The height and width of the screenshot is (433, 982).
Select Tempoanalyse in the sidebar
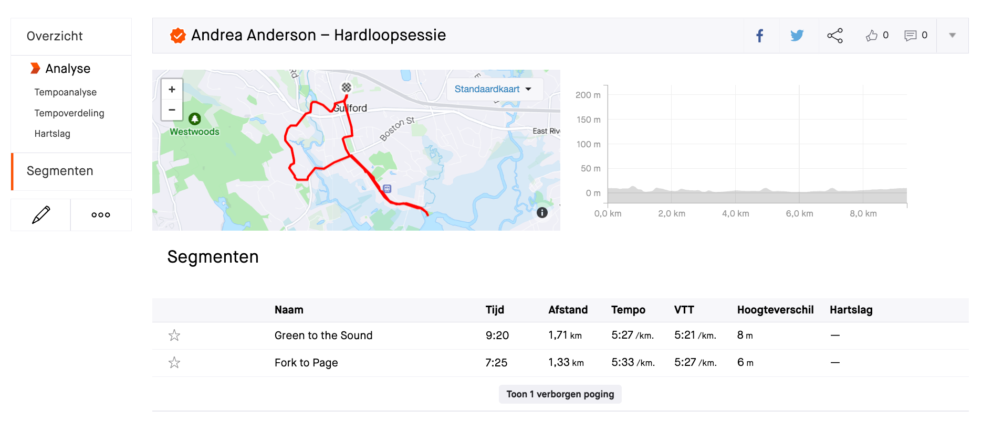[66, 92]
